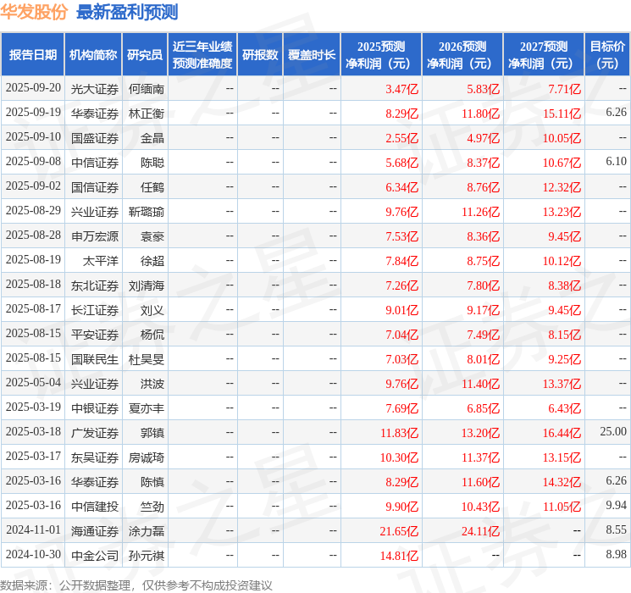Screen dimensions: 631x593
Task: Click analyst name 靳璐瑜
Action: click(146, 212)
